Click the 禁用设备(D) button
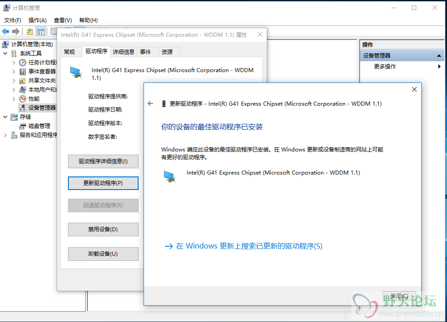The height and width of the screenshot is (322, 447). click(x=103, y=229)
